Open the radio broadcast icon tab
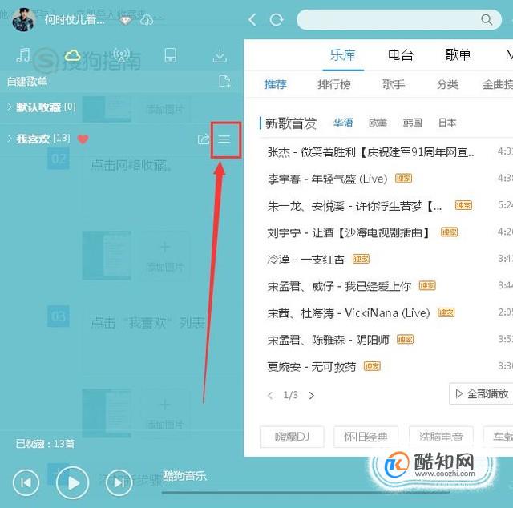This screenshot has width=513, height=508. click(x=121, y=55)
